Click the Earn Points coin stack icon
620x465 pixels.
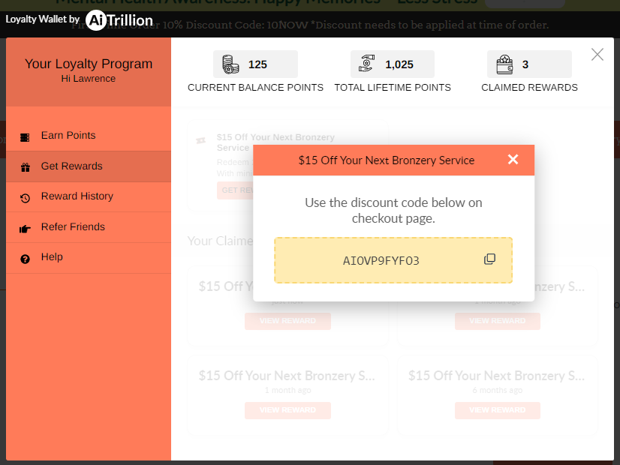(25, 137)
